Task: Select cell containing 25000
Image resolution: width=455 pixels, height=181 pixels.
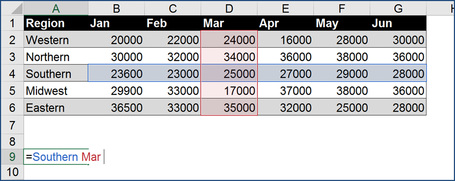Action: coord(229,73)
